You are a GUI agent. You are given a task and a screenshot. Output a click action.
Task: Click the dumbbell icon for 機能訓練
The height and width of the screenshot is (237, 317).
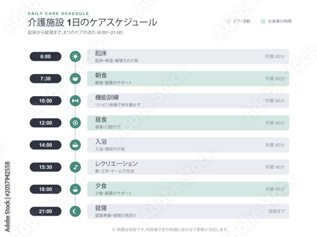(x=75, y=100)
